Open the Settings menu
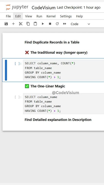The height and width of the screenshot is (185, 104). 66,16
